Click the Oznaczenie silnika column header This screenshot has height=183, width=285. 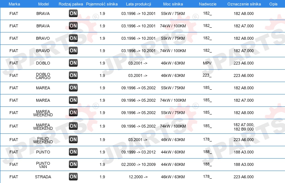click(x=244, y=4)
